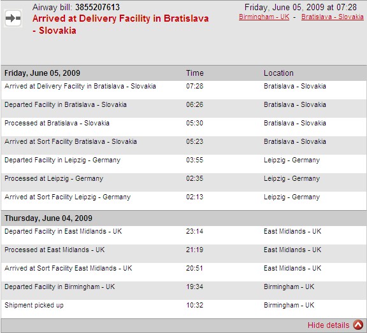Click the Friday, June 05, 2009 date header
The height and width of the screenshot is (333, 367).
pyautogui.click(x=42, y=73)
